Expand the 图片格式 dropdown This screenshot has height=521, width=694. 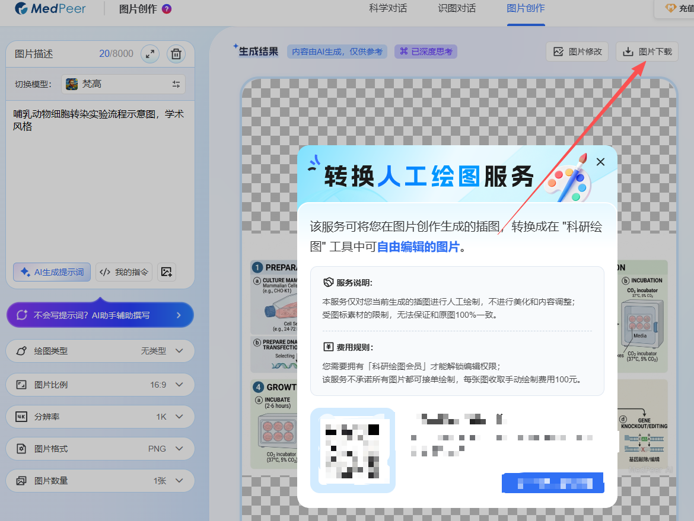[100, 449]
